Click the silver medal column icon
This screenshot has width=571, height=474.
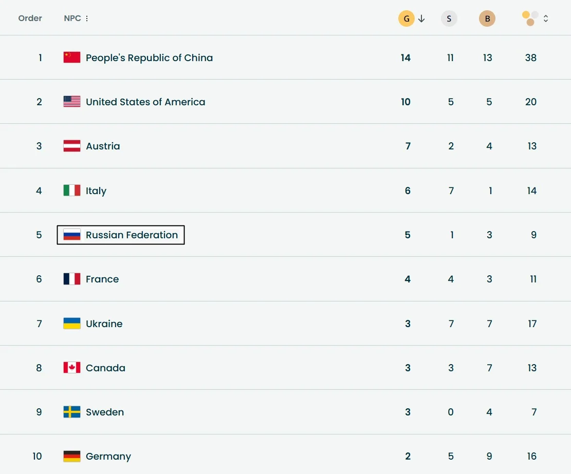tap(449, 19)
